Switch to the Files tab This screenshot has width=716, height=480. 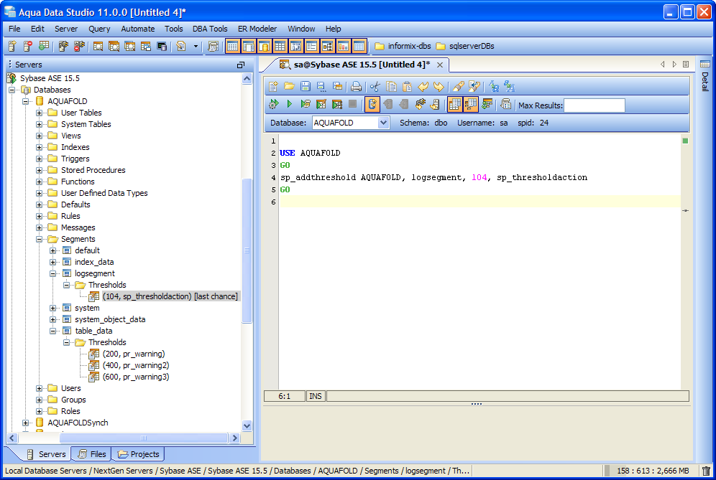coord(92,454)
